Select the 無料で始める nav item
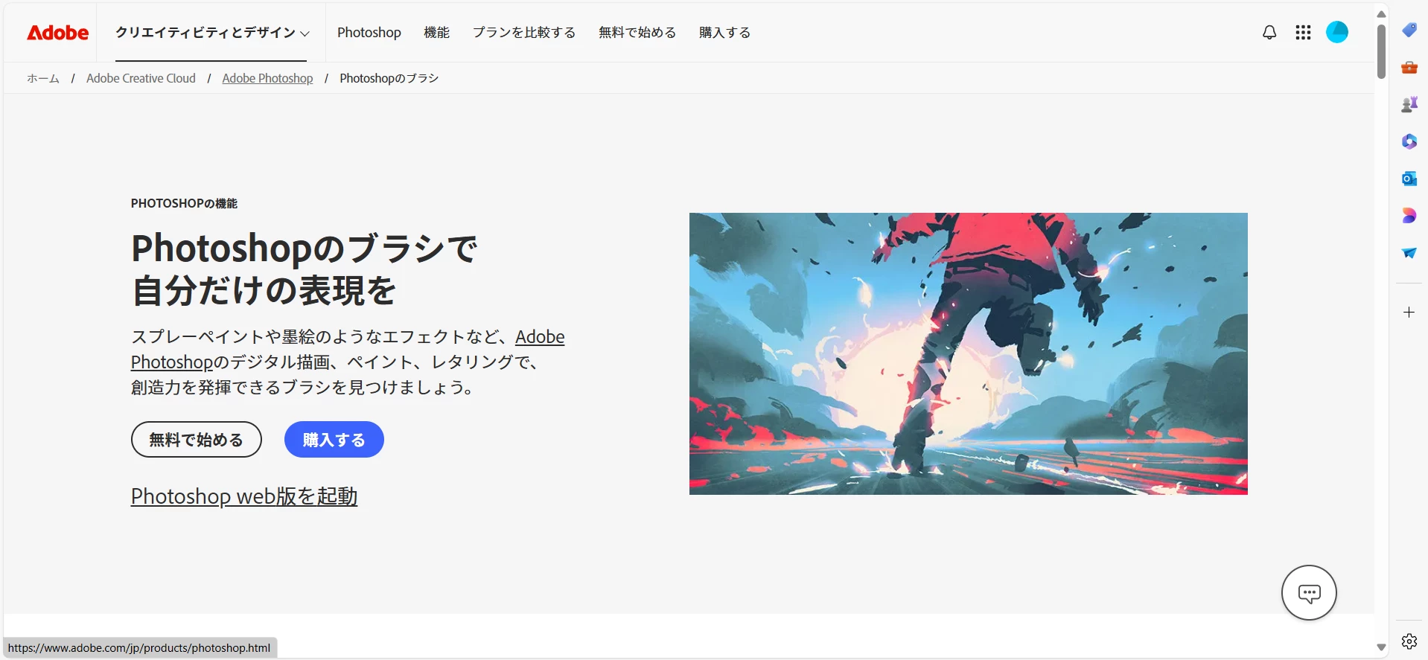The width and height of the screenshot is (1428, 660). point(637,33)
